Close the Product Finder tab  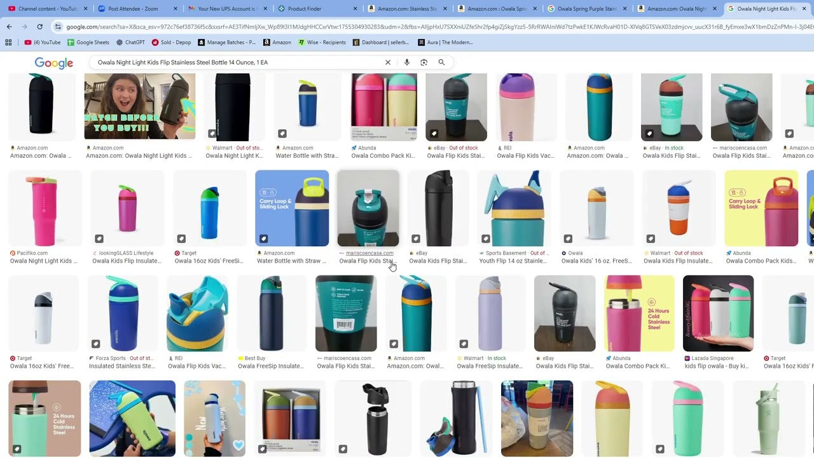click(x=354, y=9)
